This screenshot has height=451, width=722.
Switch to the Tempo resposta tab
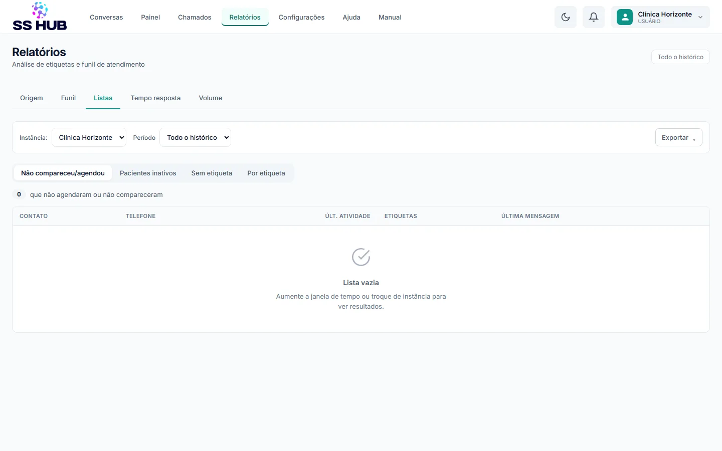(x=155, y=98)
